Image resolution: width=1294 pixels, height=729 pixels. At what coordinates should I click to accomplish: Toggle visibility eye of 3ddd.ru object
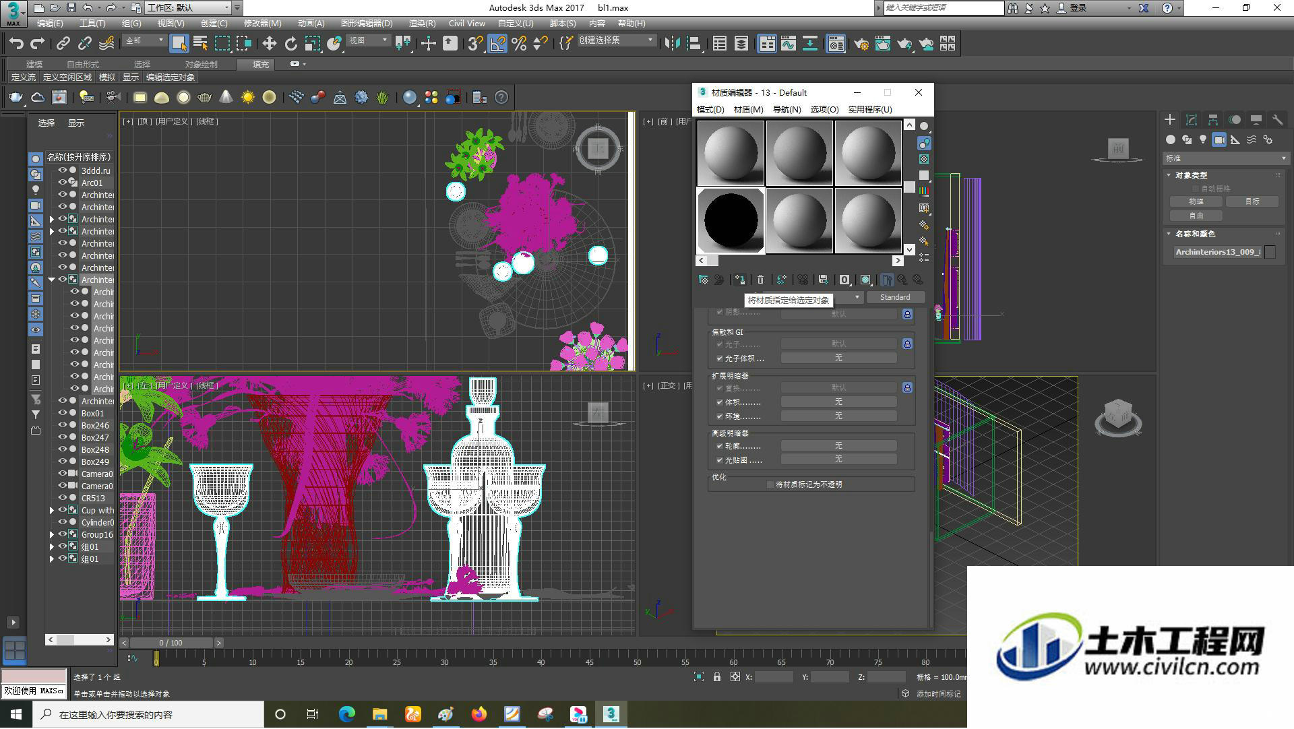pos(63,170)
